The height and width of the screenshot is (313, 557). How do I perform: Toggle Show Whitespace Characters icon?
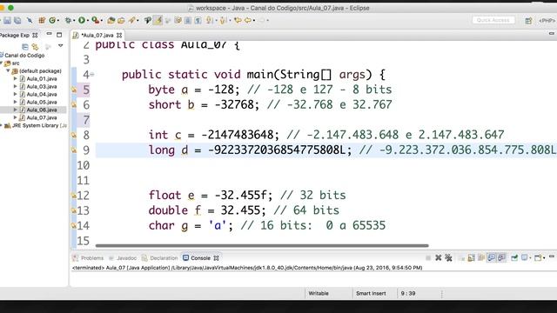(198, 21)
